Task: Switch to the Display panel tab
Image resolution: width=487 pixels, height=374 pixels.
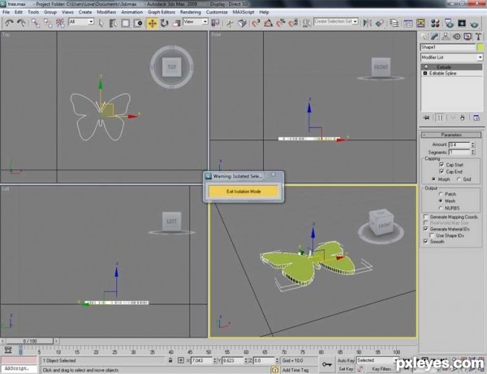Action: pos(468,37)
